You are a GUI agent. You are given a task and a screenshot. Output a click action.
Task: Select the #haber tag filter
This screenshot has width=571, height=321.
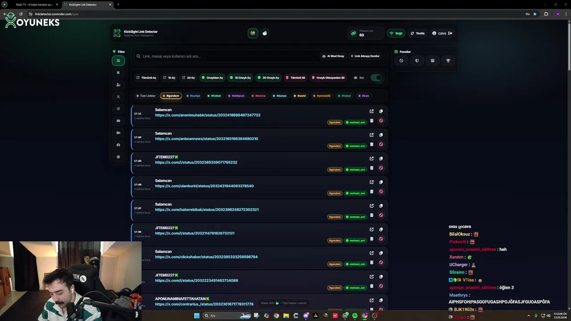344,96
